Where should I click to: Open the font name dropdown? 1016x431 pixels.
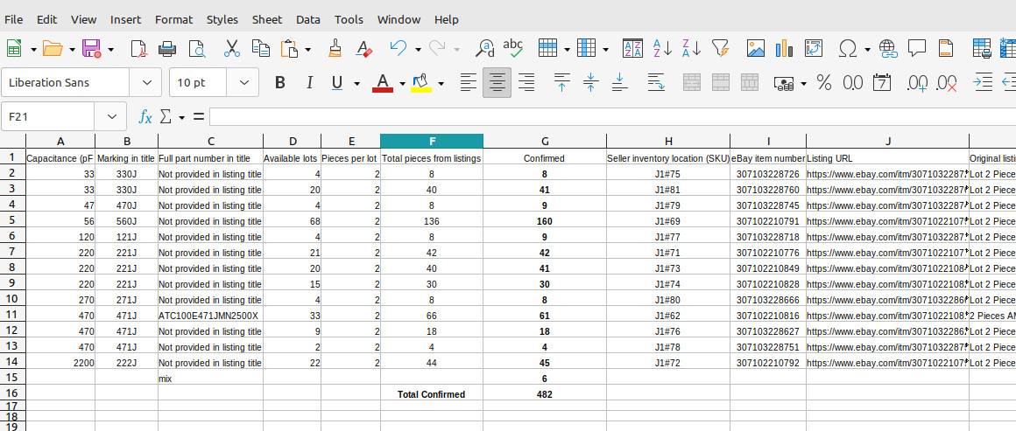pyautogui.click(x=147, y=83)
